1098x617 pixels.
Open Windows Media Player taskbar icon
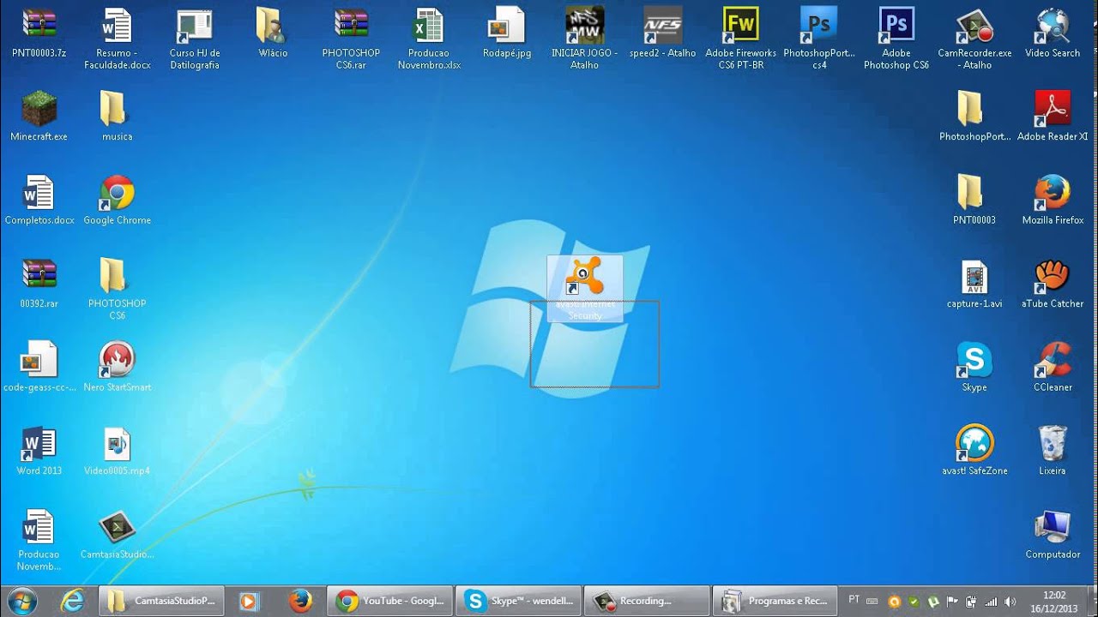coord(249,602)
